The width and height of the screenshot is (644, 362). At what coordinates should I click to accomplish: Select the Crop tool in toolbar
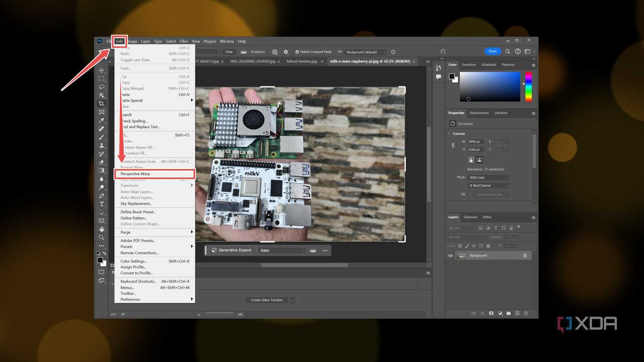click(x=101, y=104)
